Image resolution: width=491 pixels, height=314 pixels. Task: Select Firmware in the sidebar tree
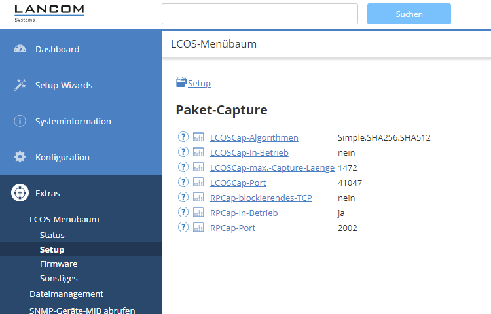(58, 264)
